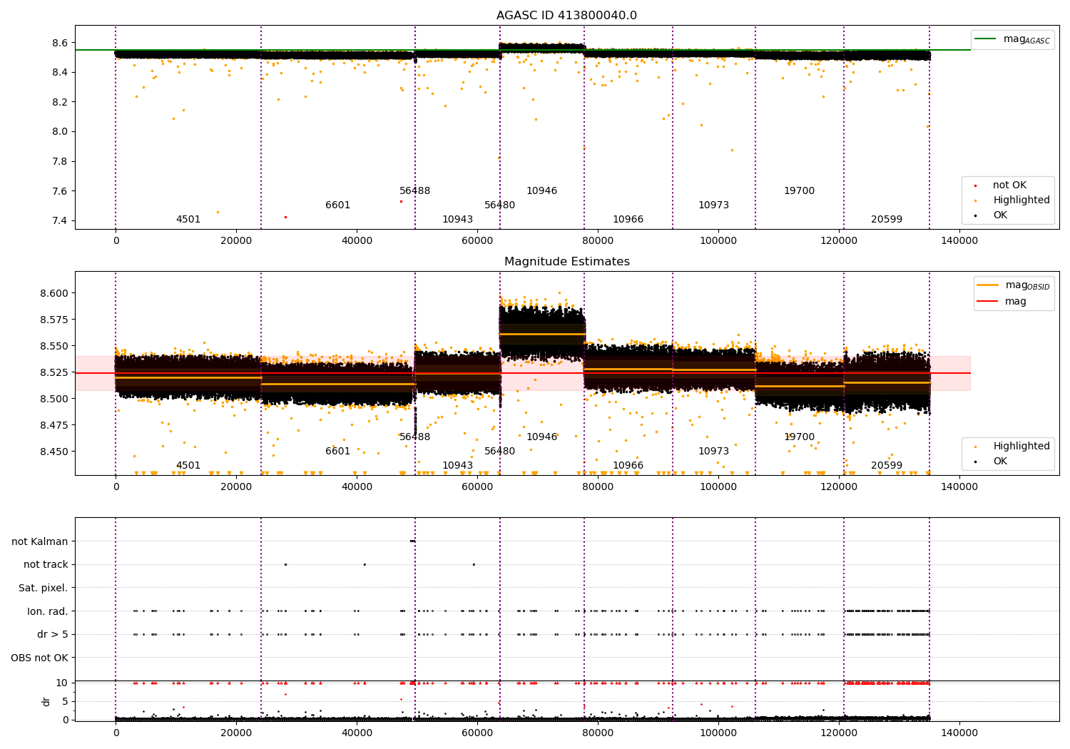Click obsid label 10943 in Magnitude Estimates plot
Screen dimensions: 1070x749
[x=458, y=466]
